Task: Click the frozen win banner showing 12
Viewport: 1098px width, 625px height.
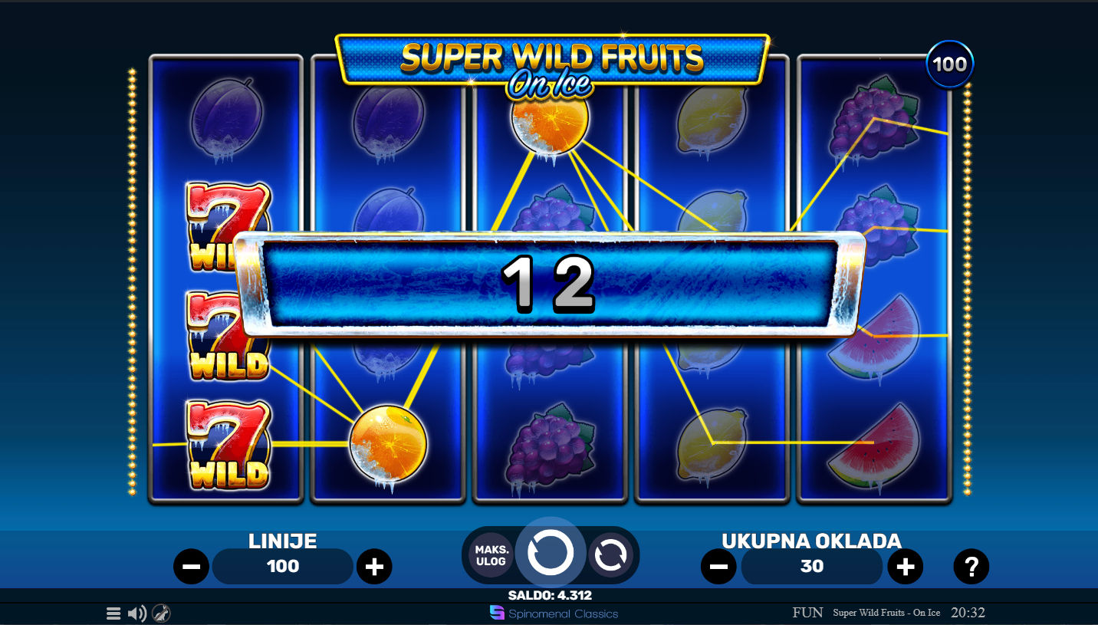Action: pyautogui.click(x=550, y=285)
